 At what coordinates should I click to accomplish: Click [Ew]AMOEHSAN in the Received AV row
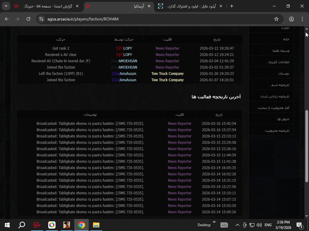click(124, 61)
